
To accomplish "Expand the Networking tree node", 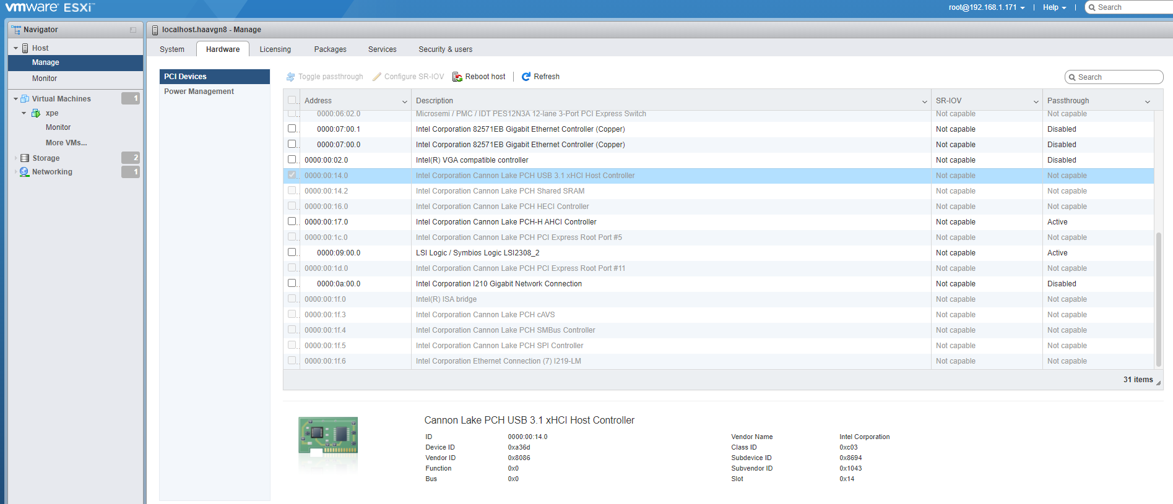I will (16, 172).
